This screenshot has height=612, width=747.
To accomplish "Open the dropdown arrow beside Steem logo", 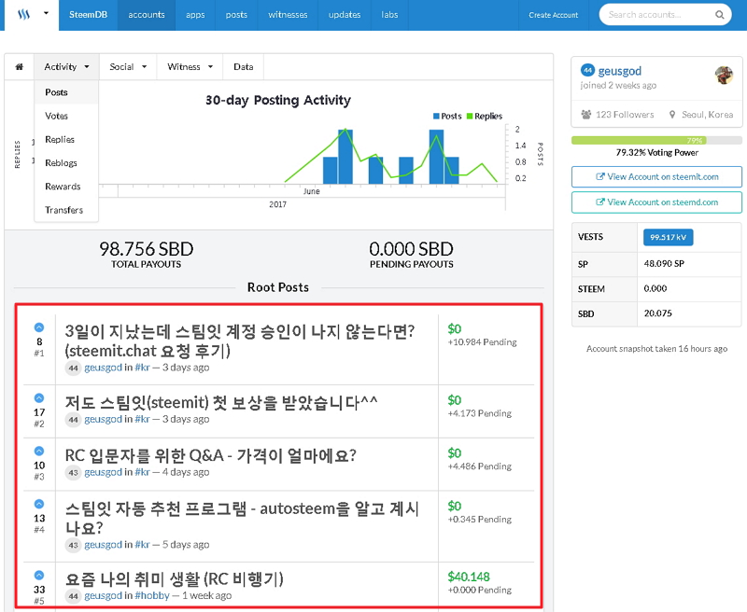I will coord(46,13).
